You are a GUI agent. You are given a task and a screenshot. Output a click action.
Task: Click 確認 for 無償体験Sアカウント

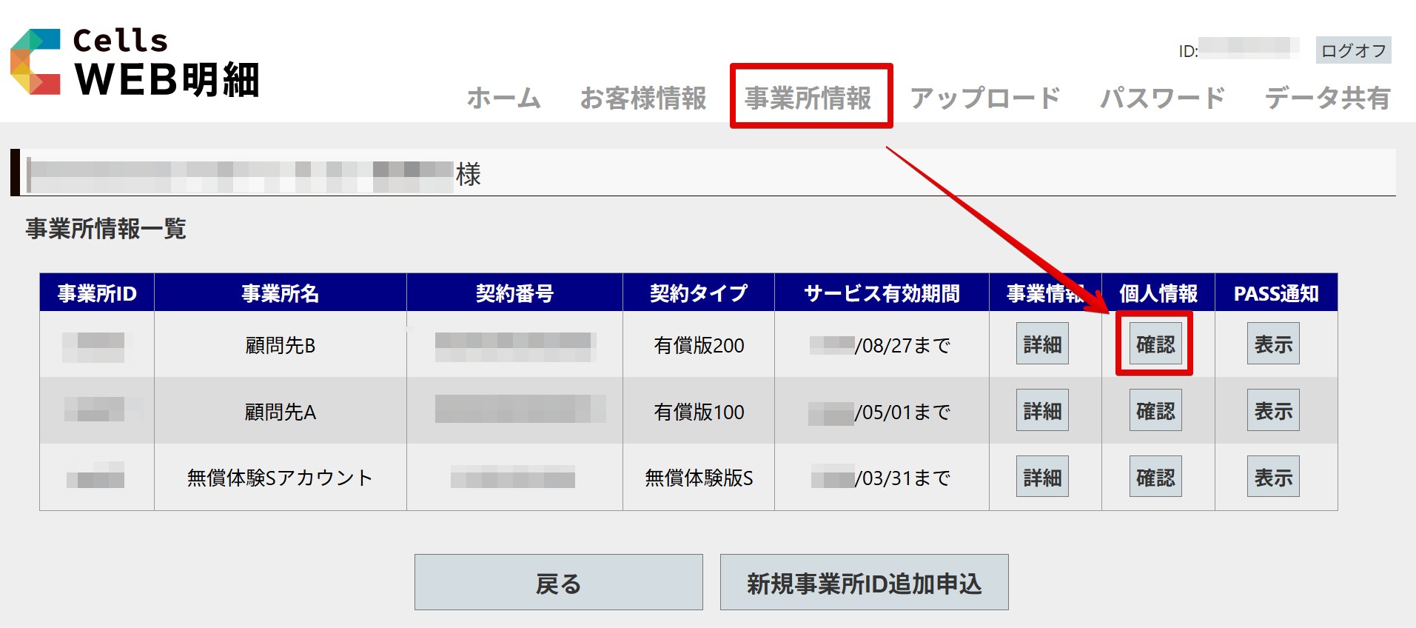pyautogui.click(x=1155, y=476)
